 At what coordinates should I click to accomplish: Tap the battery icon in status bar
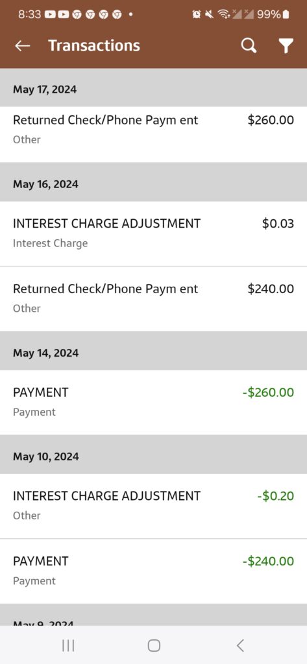click(286, 14)
